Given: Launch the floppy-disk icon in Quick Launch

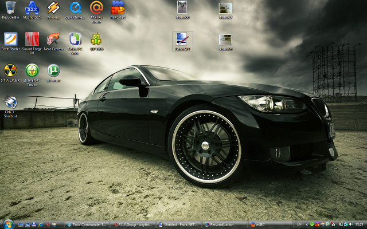Looking at the screenshot, I should click(34, 224).
